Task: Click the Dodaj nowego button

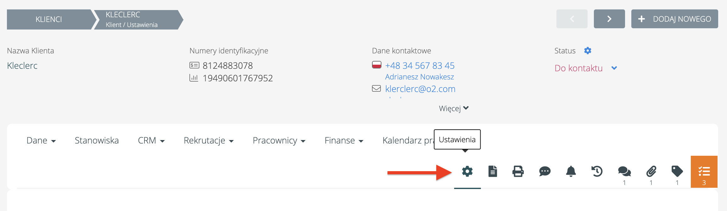Action: click(674, 19)
